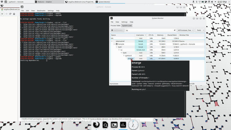Image resolution: width=231 pixels, height=130 pixels.
Task: Clear the process search field
Action: click(x=175, y=30)
